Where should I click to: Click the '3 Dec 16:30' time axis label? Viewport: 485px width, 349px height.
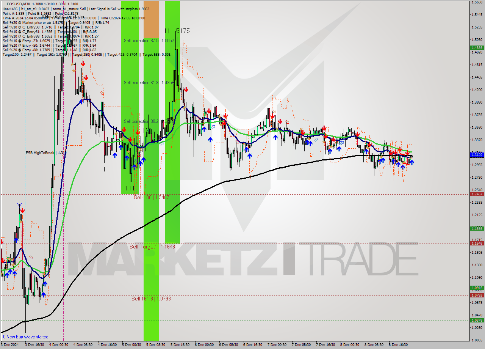(34, 345)
